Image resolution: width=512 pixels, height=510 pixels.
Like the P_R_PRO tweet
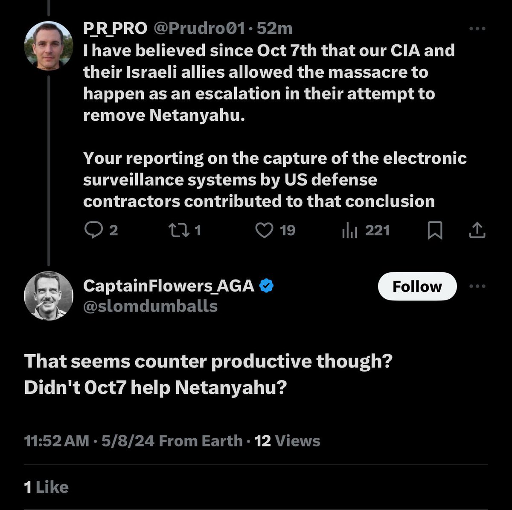pos(264,230)
